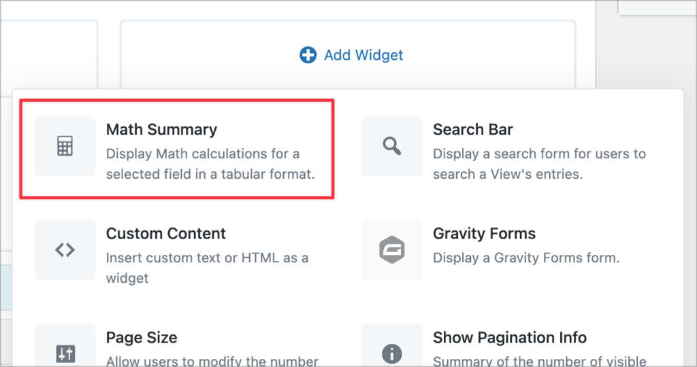
Task: Click the Show Pagination Info icon
Action: click(x=392, y=353)
